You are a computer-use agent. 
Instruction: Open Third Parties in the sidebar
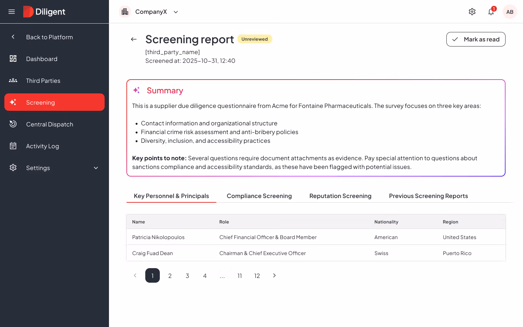tap(54, 80)
